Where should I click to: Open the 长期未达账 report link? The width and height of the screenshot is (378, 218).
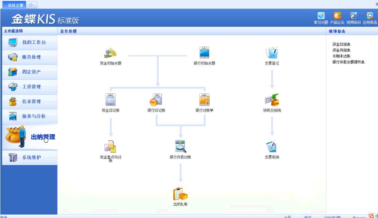pos(341,56)
